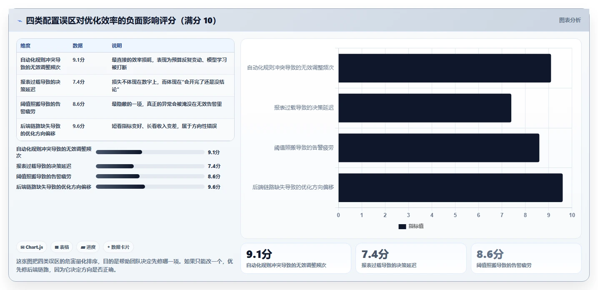Viewport: 598px width, 290px height.
Task: Click progress value 7.4分 beside the bar
Action: [214, 166]
